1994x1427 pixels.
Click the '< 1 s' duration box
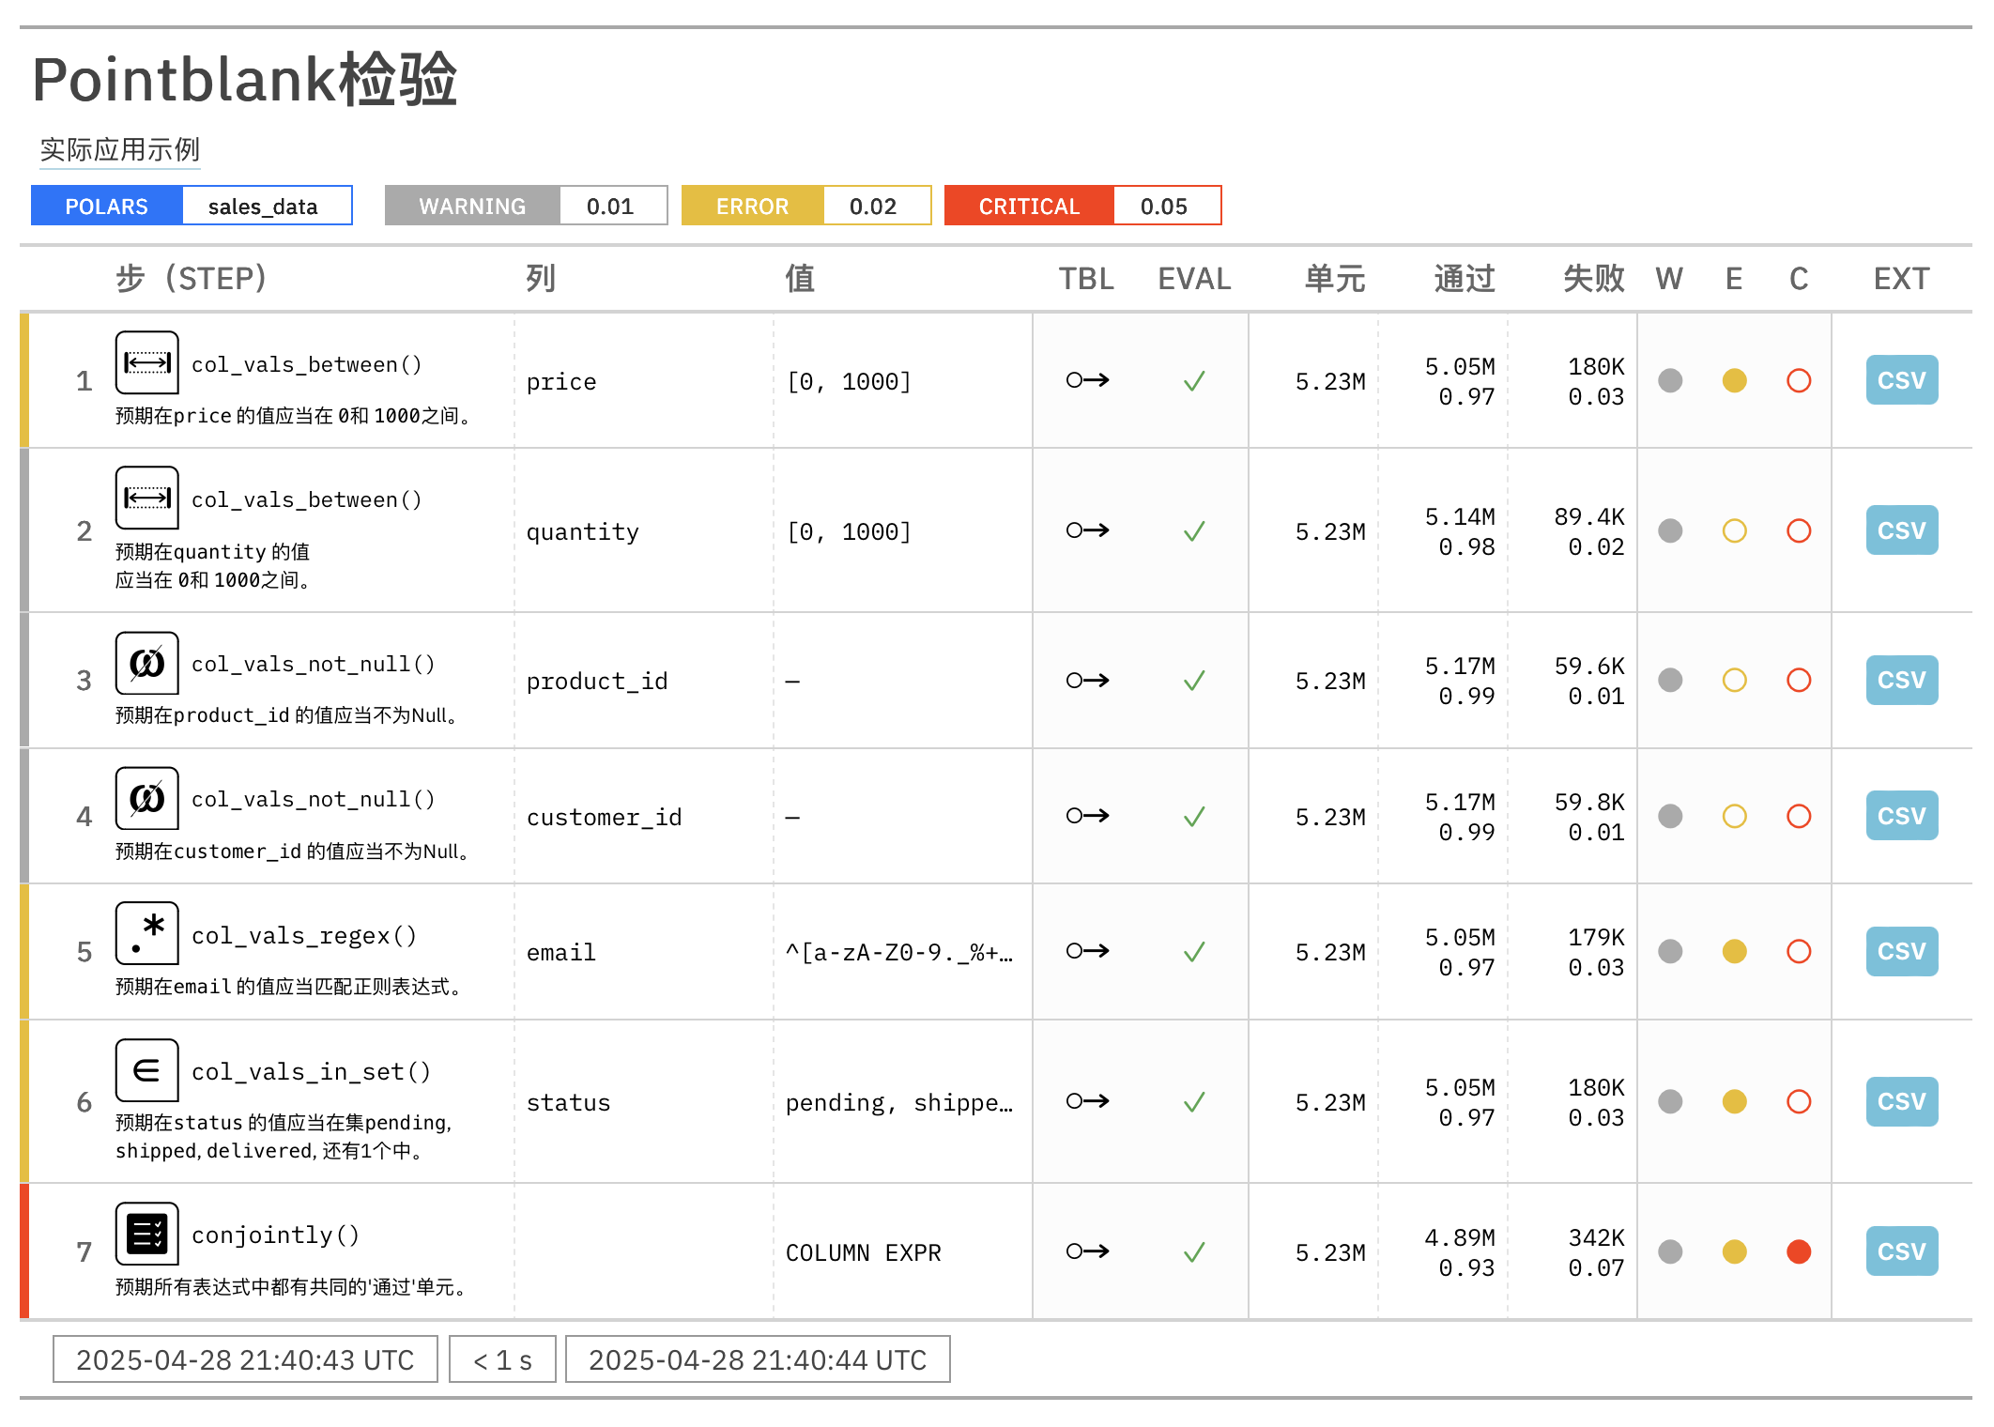tap(502, 1359)
